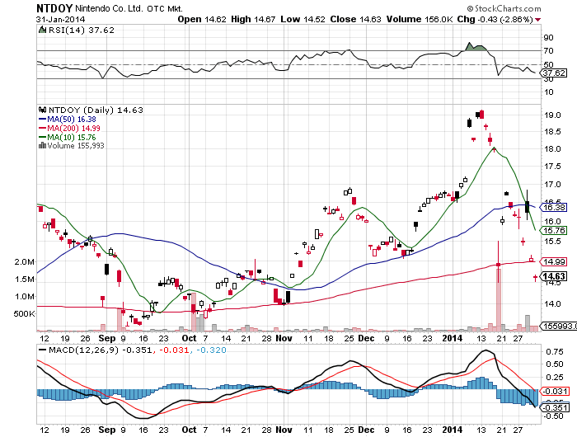The image size is (577, 437).
Task: Click the green 15.76 price axis tag
Action: (x=555, y=231)
